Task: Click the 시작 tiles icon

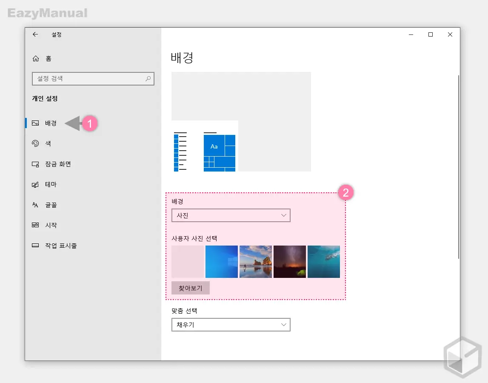Action: click(x=36, y=225)
